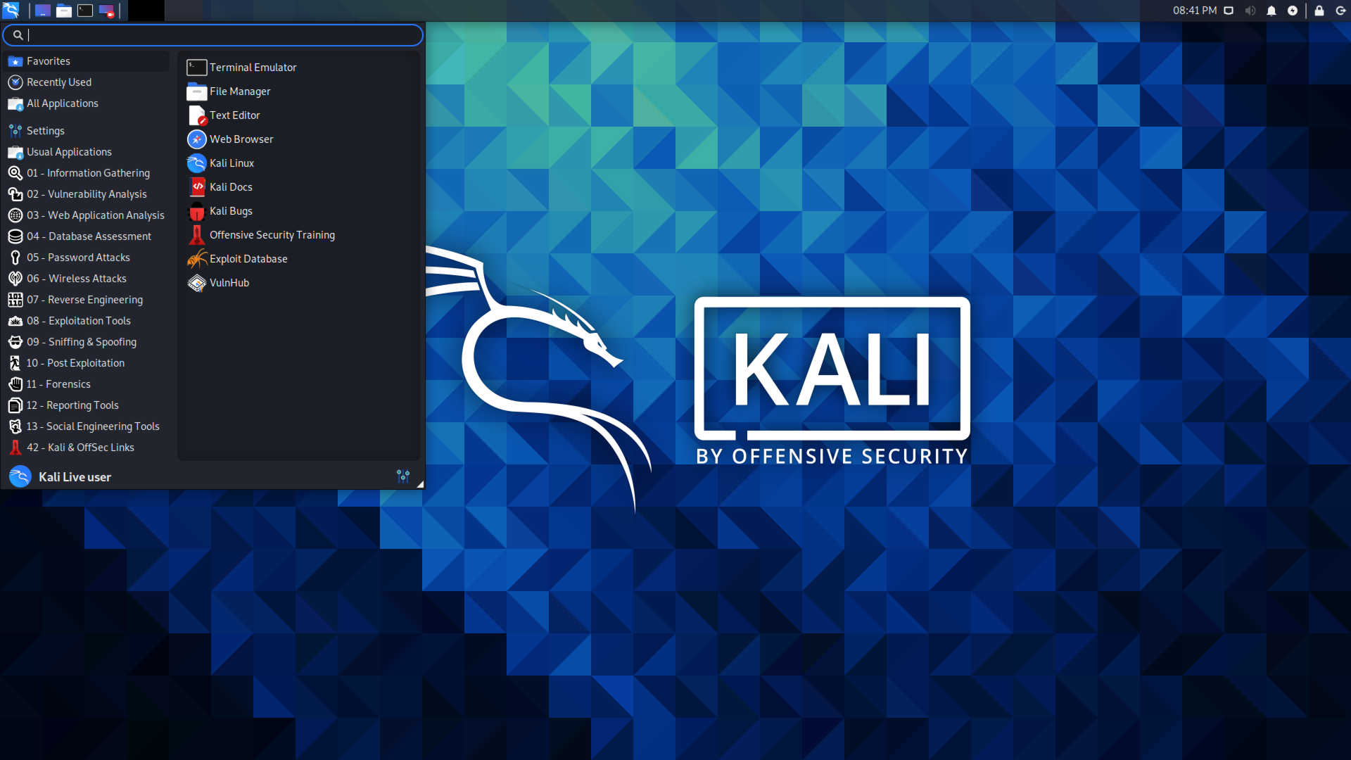
Task: Open Settings from left panel
Action: coord(44,130)
